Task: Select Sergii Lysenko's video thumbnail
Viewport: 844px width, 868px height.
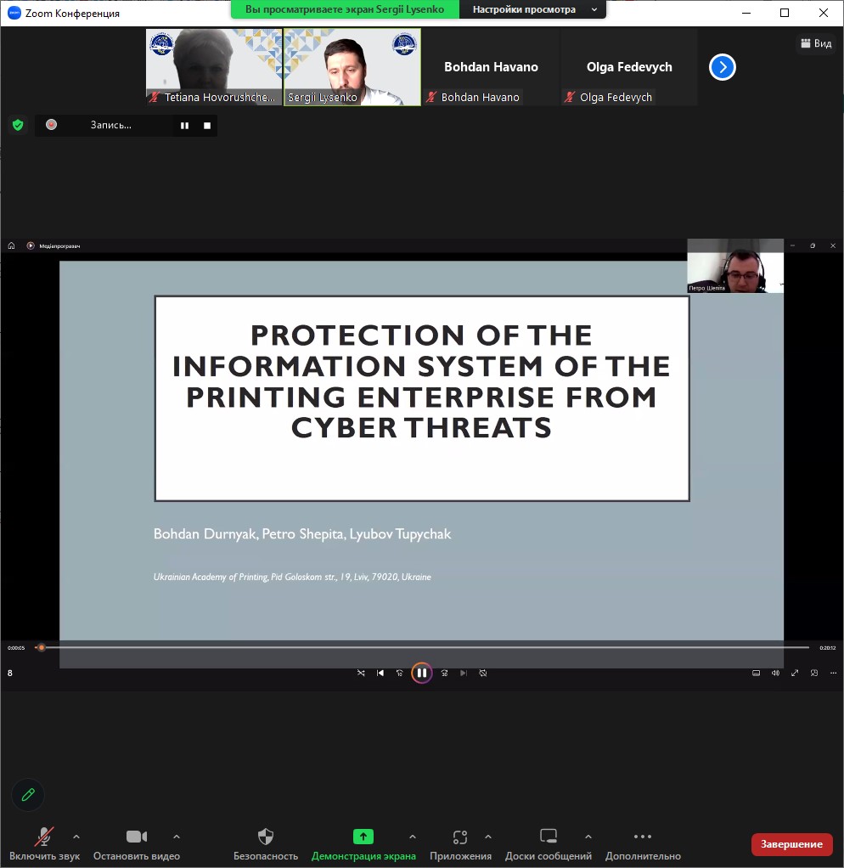Action: pyautogui.click(x=352, y=66)
